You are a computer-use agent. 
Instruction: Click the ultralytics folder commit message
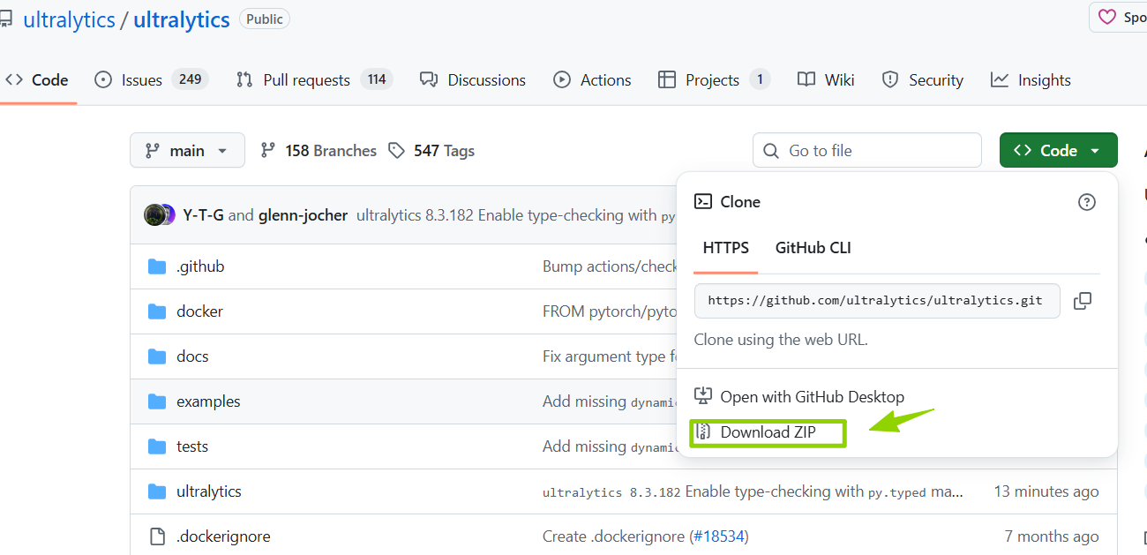[753, 491]
